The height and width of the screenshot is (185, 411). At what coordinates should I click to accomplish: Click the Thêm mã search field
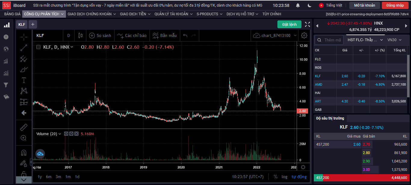point(329,40)
